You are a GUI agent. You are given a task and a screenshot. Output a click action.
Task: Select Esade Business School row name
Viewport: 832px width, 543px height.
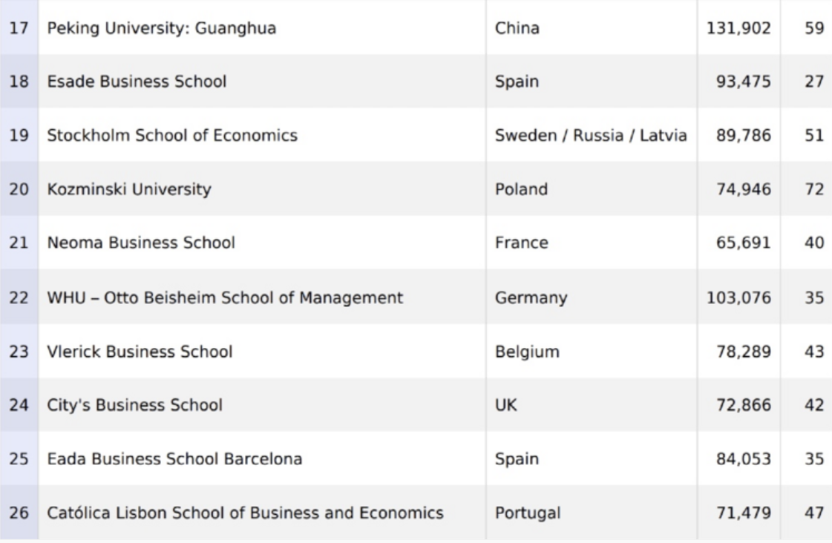click(137, 82)
